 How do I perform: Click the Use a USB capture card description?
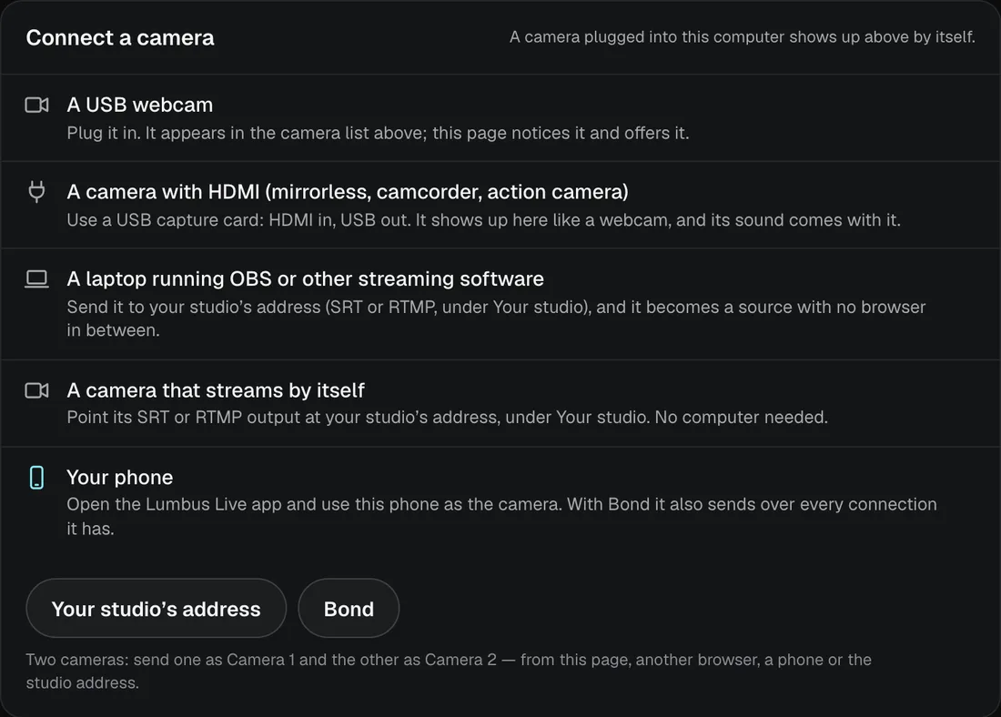coord(483,220)
